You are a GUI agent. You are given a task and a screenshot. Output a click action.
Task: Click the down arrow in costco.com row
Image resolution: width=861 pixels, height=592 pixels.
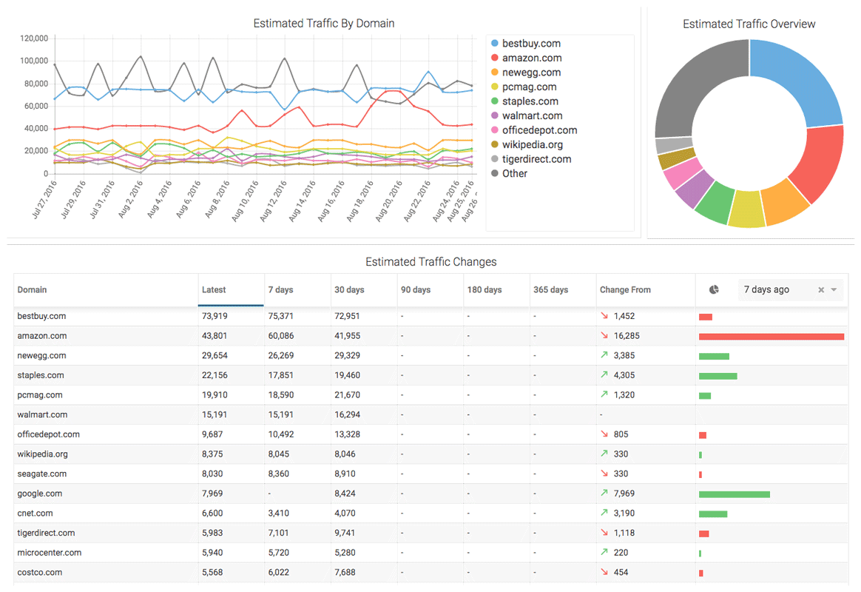[604, 573]
